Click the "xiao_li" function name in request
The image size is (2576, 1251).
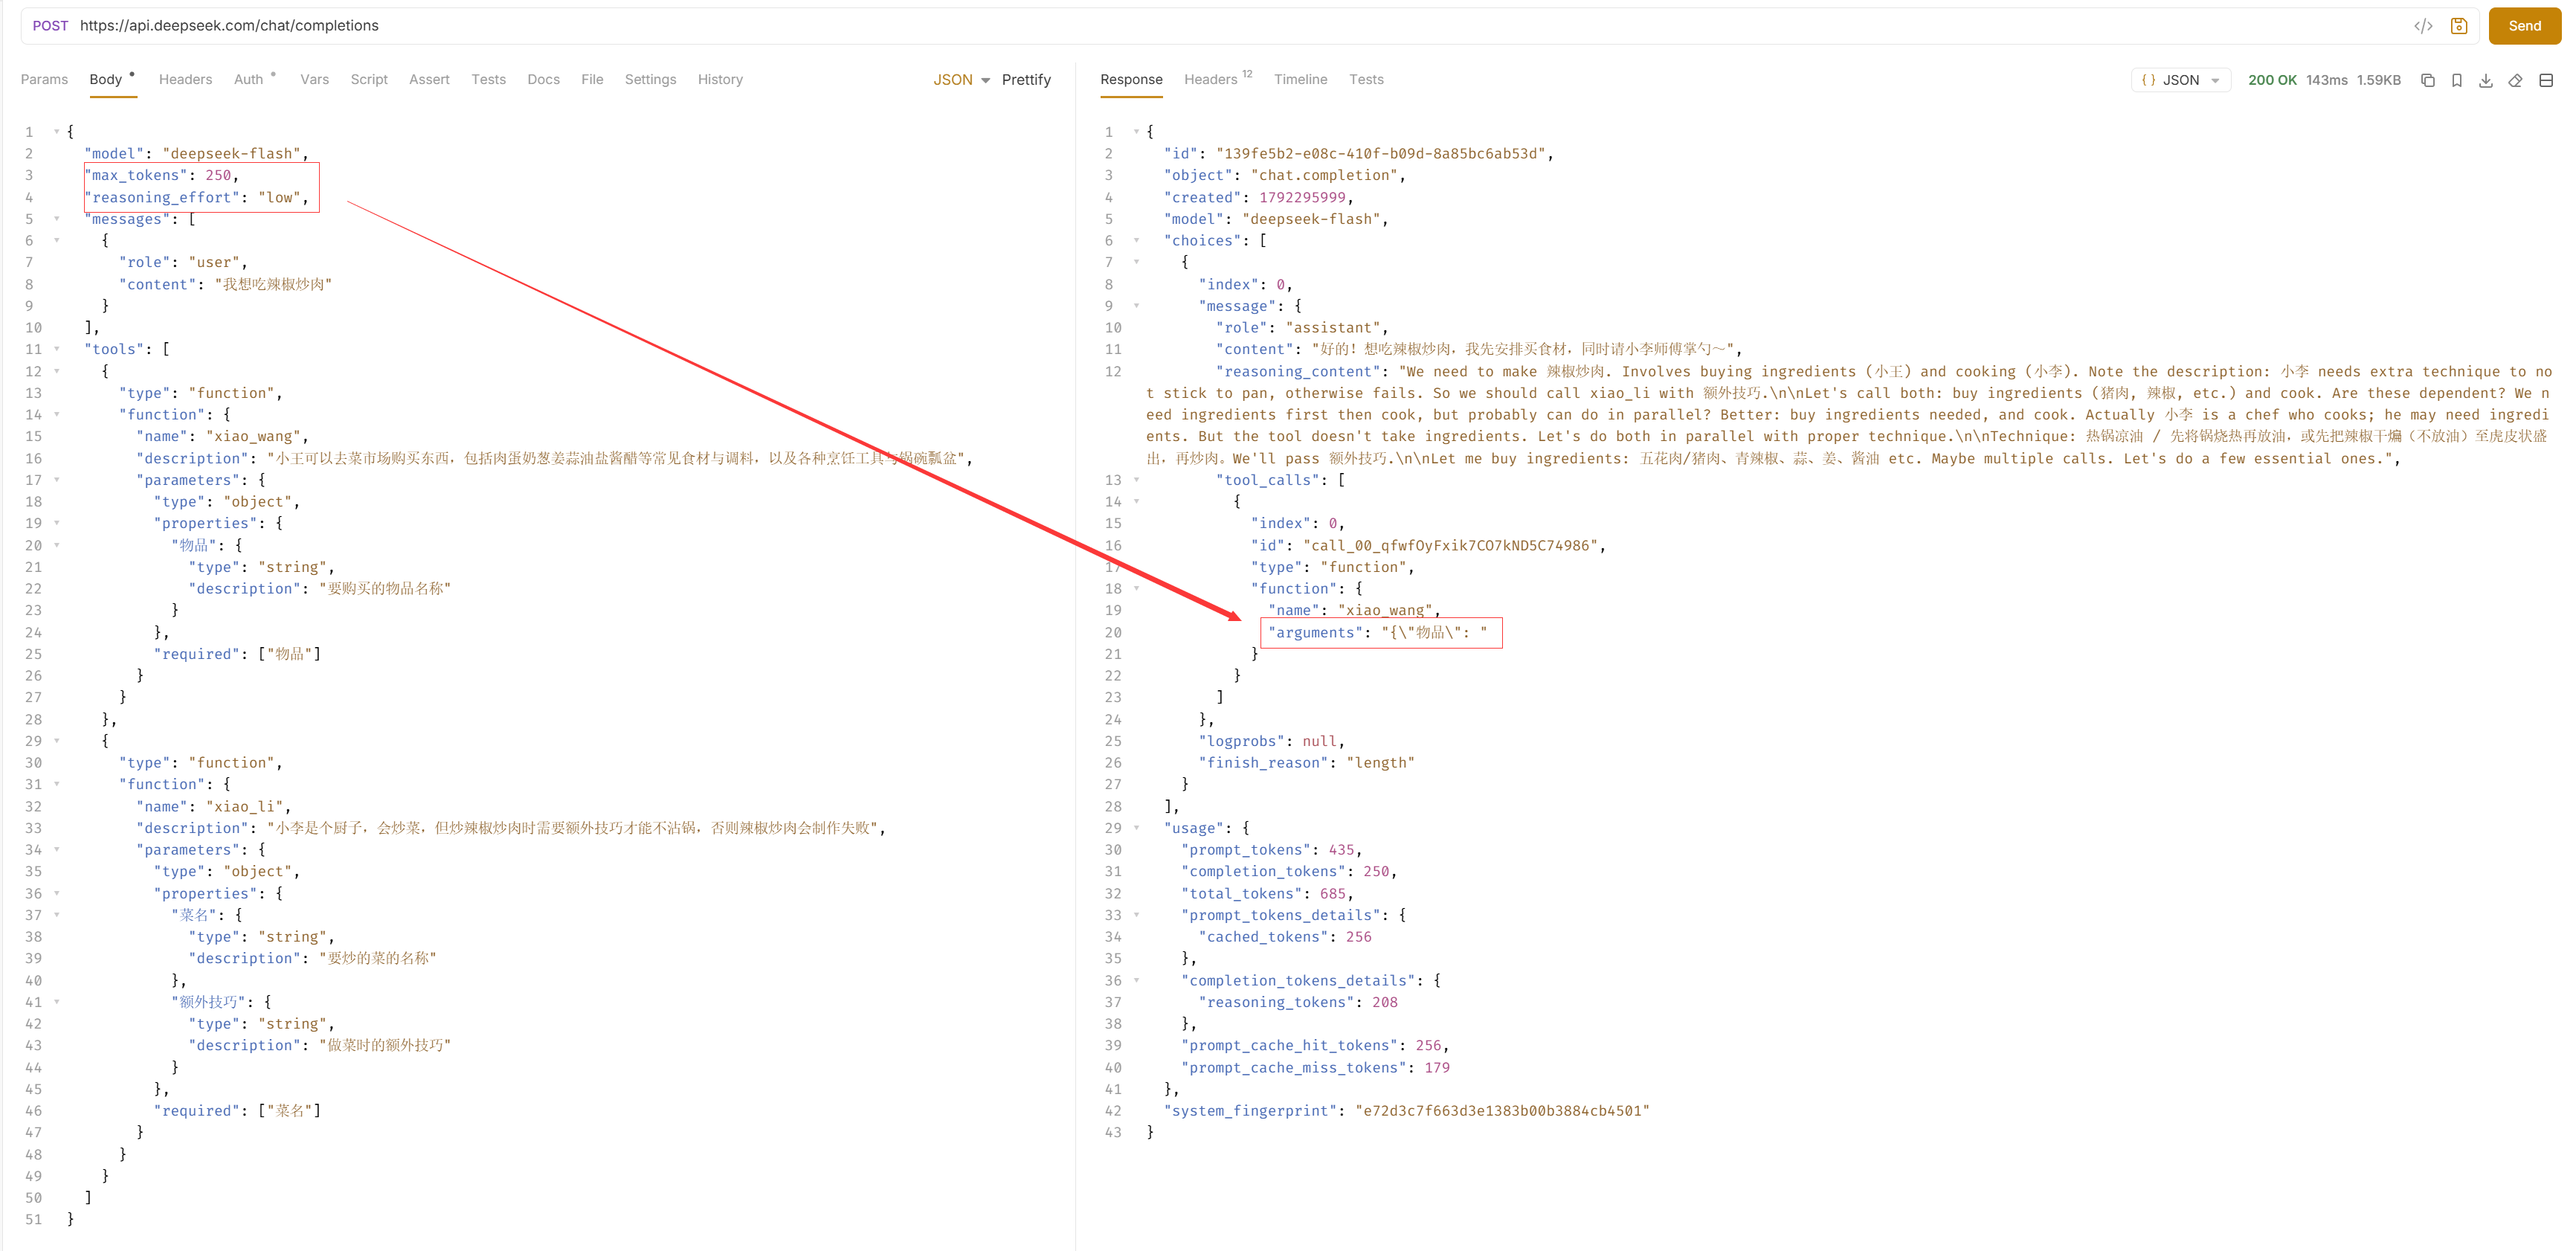pos(245,807)
